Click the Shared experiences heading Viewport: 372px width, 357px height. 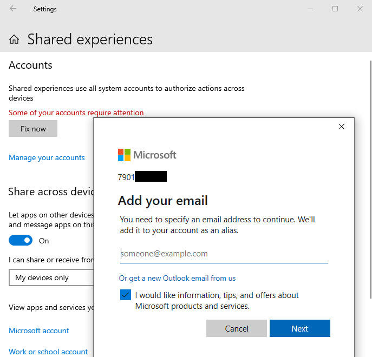90,39
